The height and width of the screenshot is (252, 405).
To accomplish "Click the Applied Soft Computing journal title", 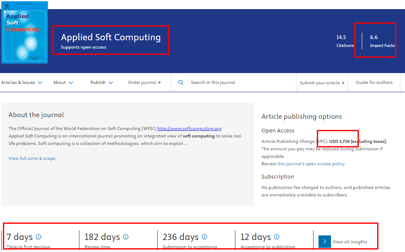I will (111, 37).
